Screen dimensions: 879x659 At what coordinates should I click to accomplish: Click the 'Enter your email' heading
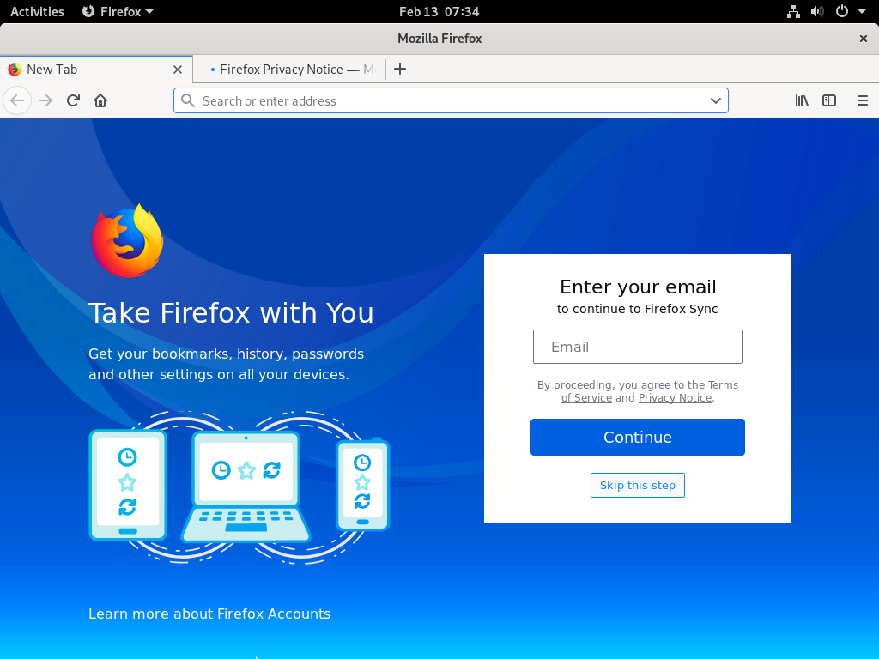point(638,287)
